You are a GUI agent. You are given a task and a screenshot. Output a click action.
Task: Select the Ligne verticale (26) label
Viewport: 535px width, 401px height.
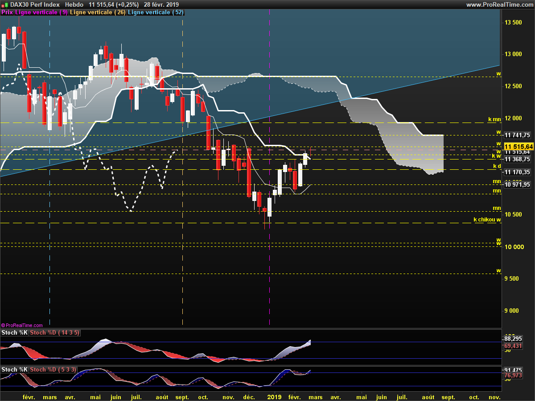click(x=98, y=12)
